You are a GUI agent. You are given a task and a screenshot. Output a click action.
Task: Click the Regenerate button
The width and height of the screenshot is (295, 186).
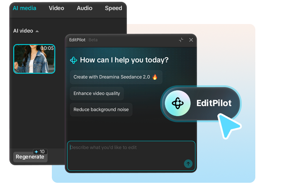click(30, 157)
